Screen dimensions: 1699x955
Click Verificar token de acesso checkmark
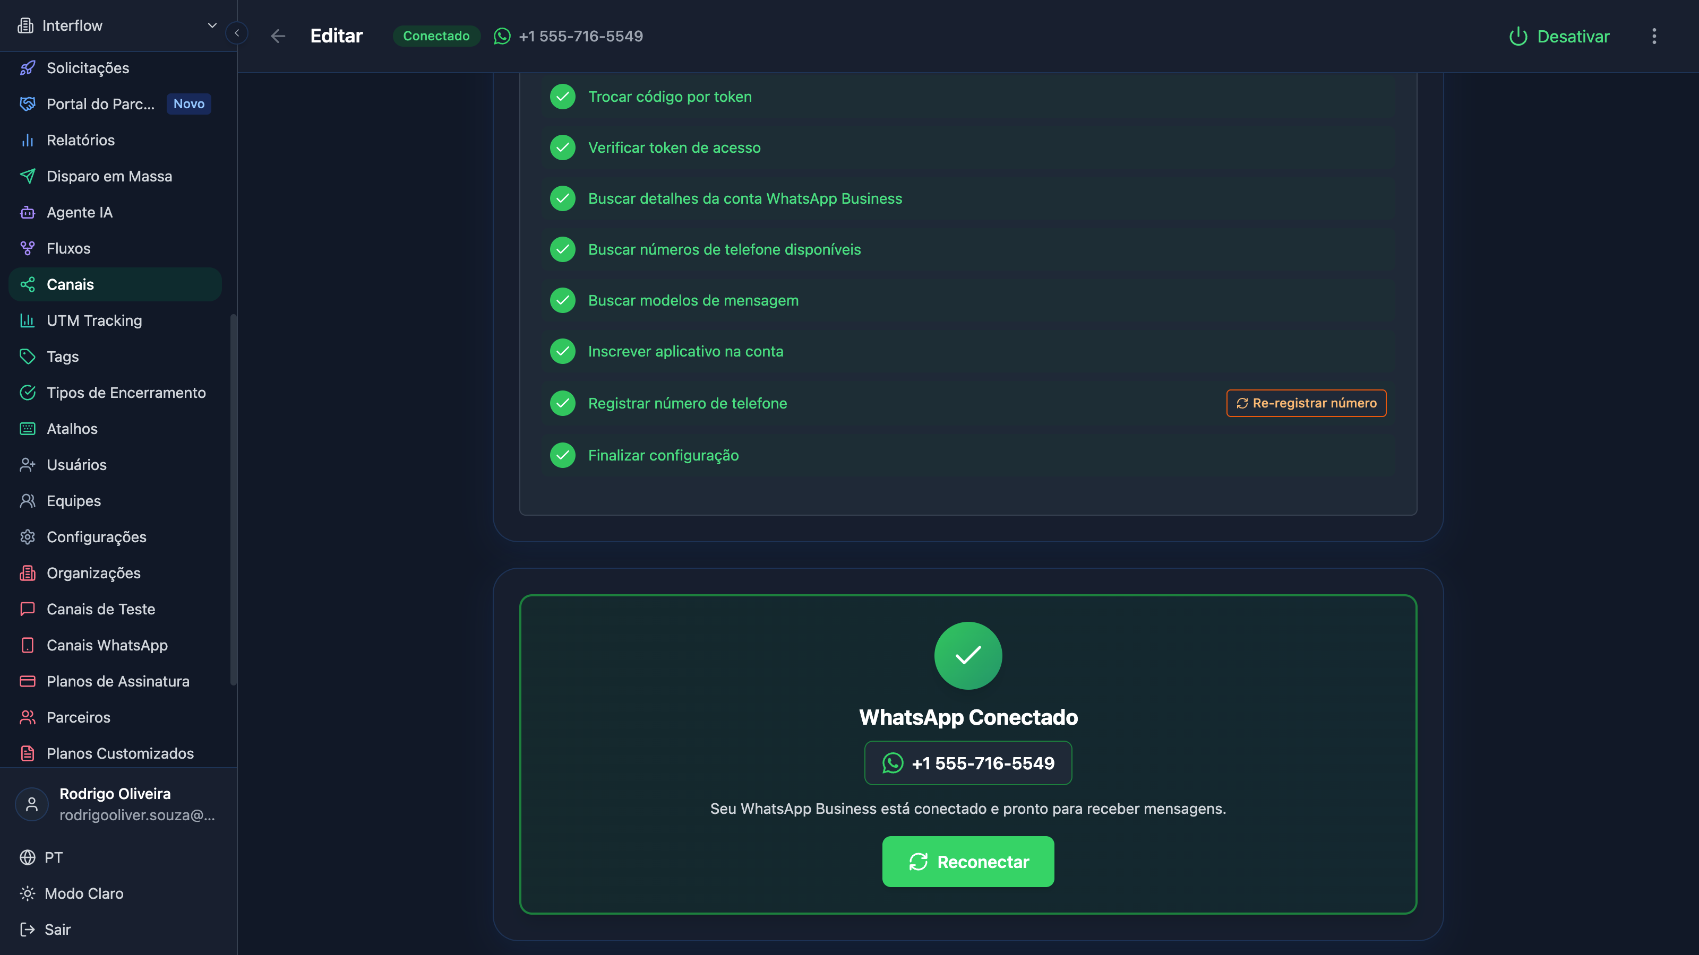563,147
